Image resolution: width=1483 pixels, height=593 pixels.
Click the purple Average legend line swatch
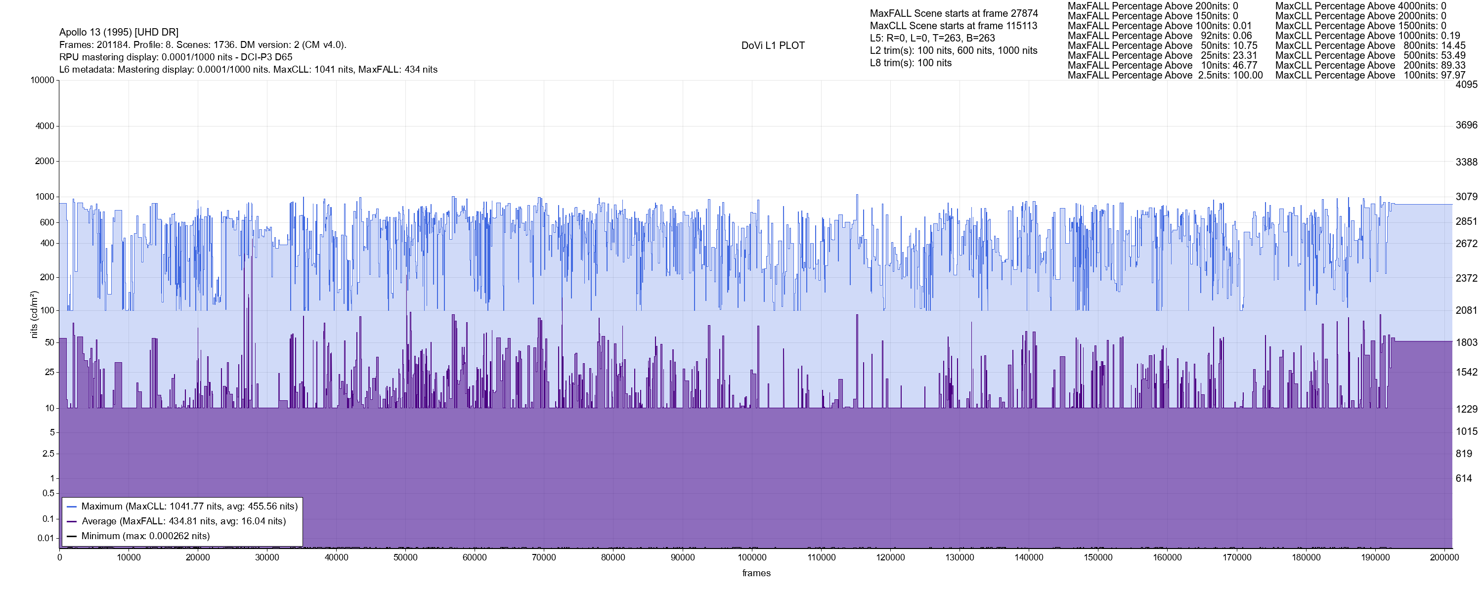pos(72,522)
